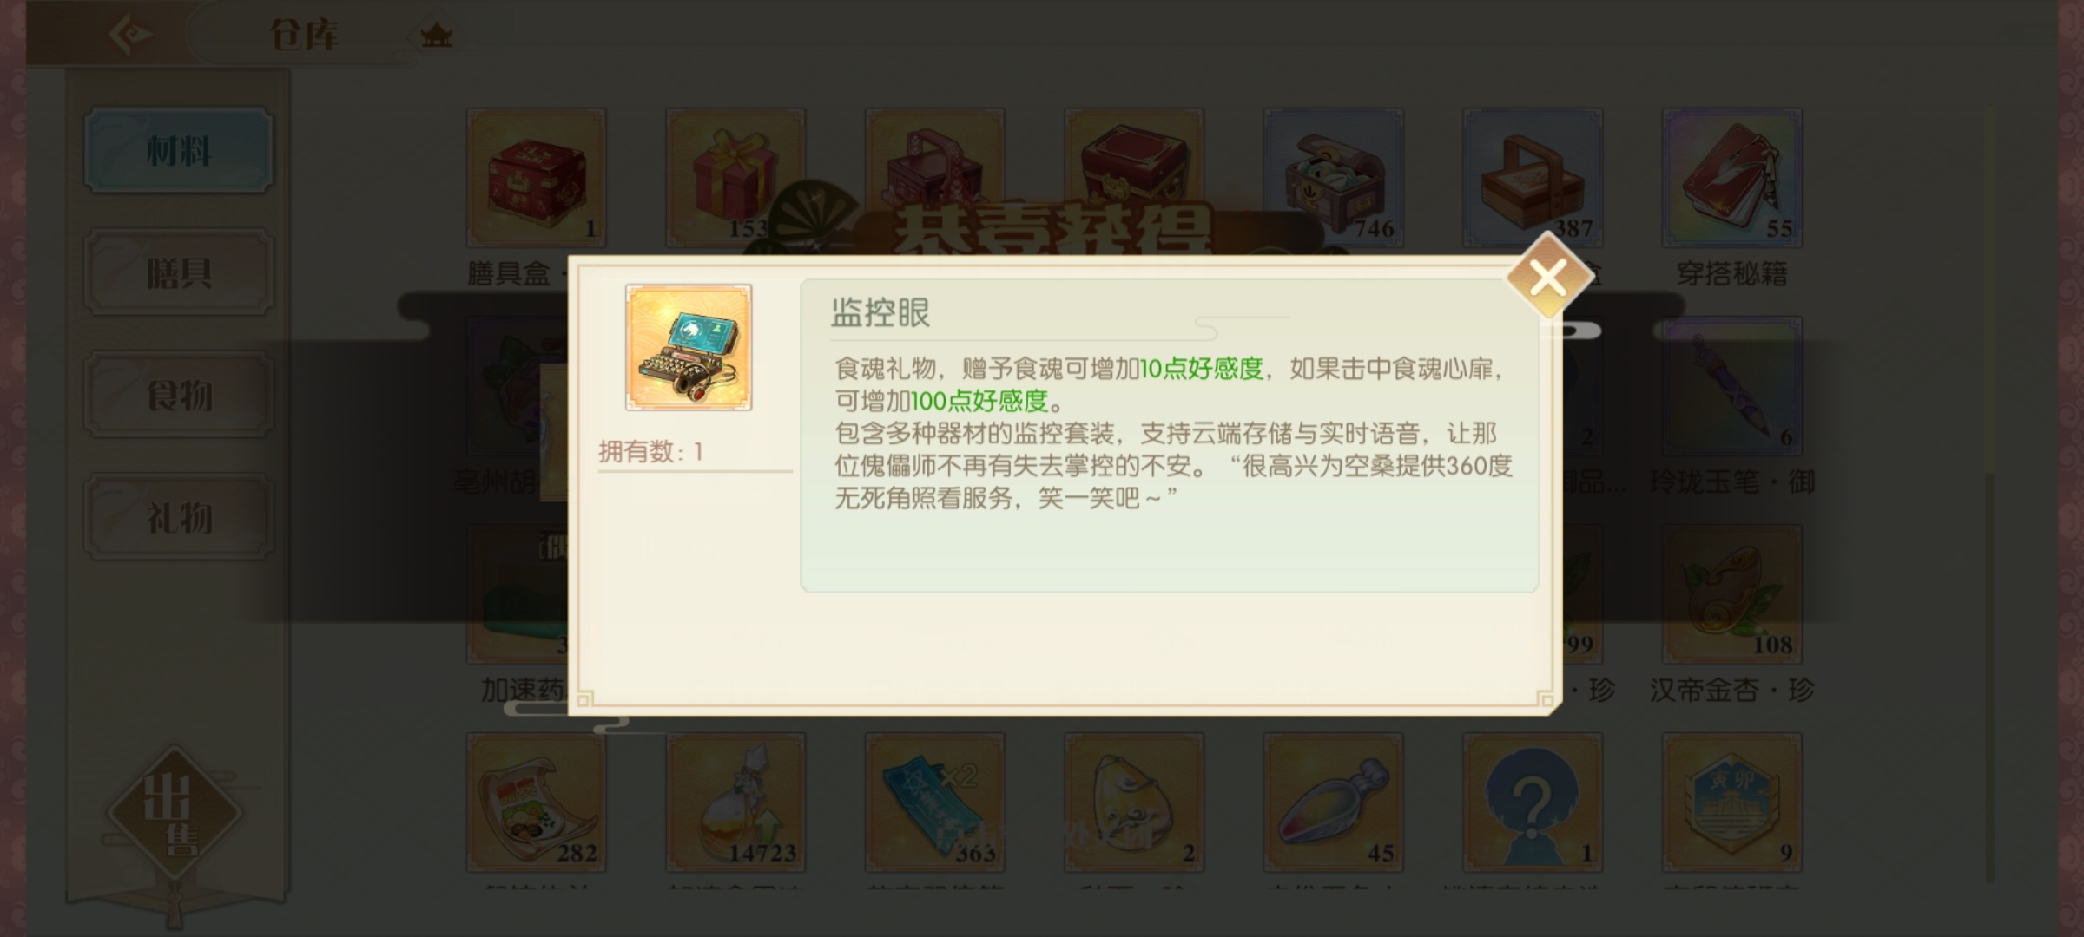2084x937 pixels.
Task: Select the scroll item with count 282
Action: click(537, 803)
